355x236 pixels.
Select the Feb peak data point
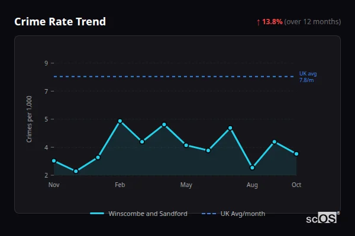pyautogui.click(x=120, y=121)
